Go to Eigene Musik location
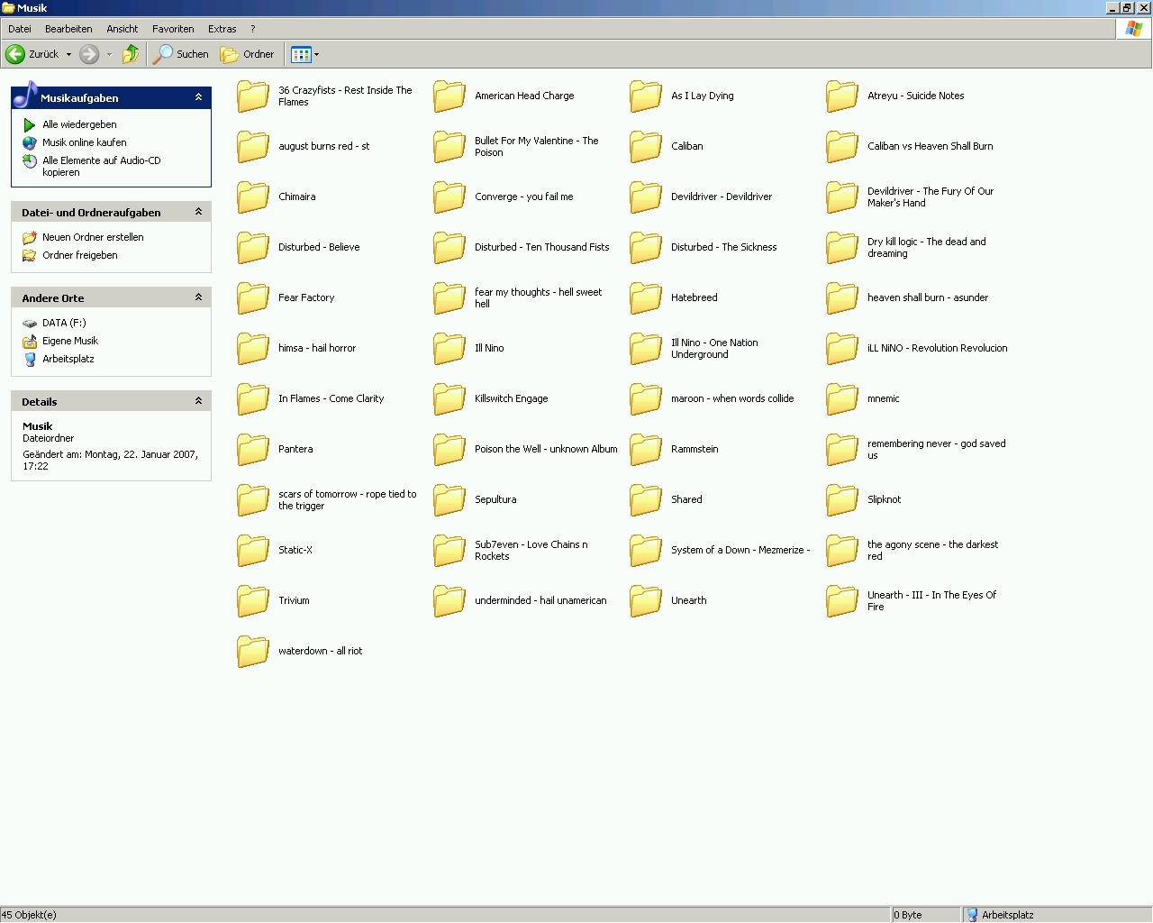This screenshot has height=923, width=1153. point(69,341)
